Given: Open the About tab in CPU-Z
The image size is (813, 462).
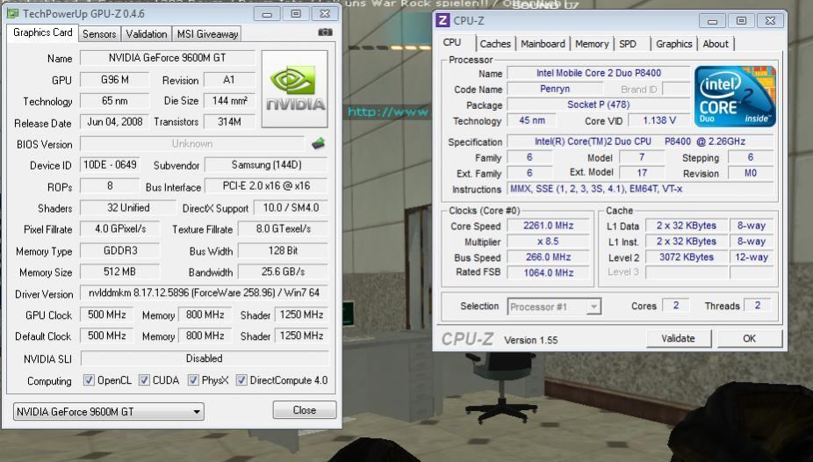Looking at the screenshot, I should click(x=716, y=44).
